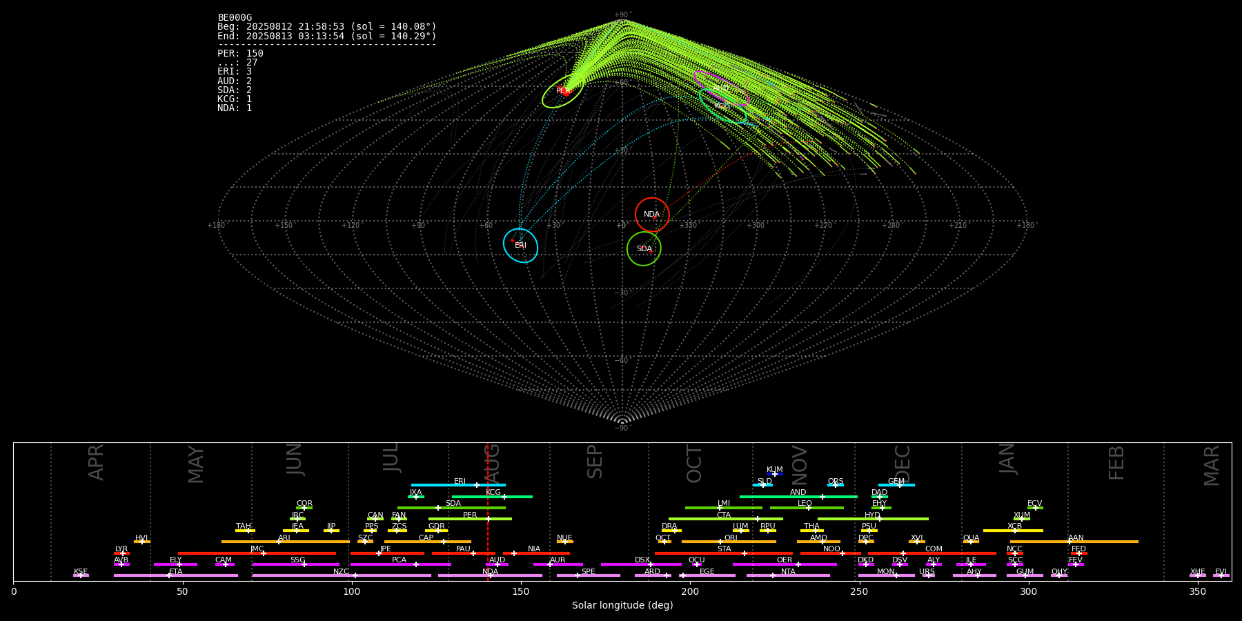
Task: Click the red NDA radiant circle on sky map
Action: click(652, 215)
